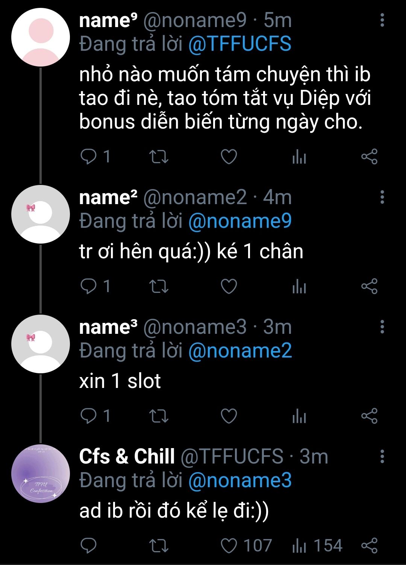Share name³'s 'xin 1 slot' tweet

tap(369, 416)
